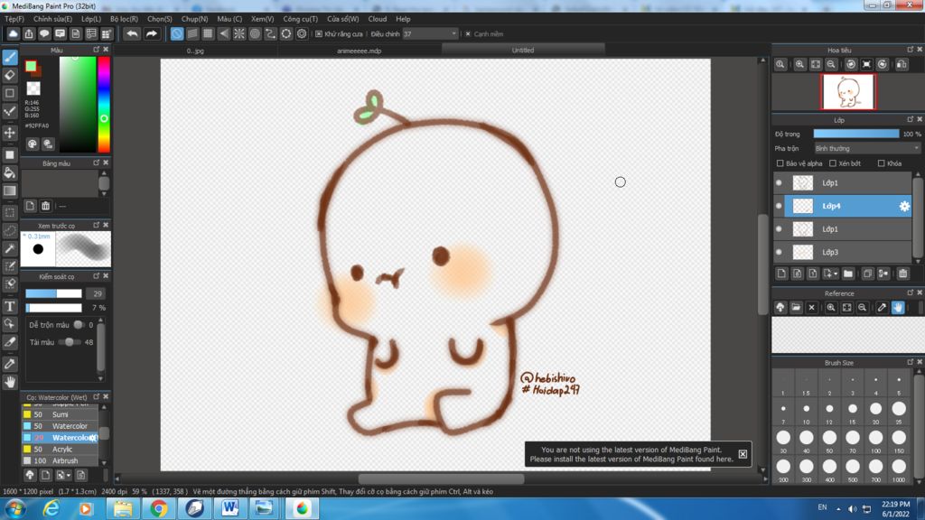Enable the radial snap guide
Viewport: 925px width, 520px height.
click(238, 34)
